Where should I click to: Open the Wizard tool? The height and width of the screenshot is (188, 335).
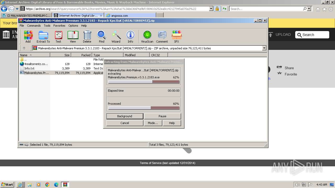(x=116, y=37)
